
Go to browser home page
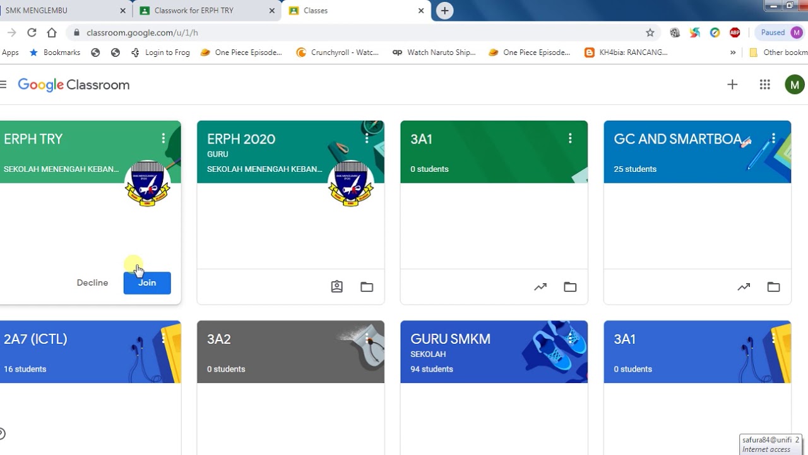[52, 32]
